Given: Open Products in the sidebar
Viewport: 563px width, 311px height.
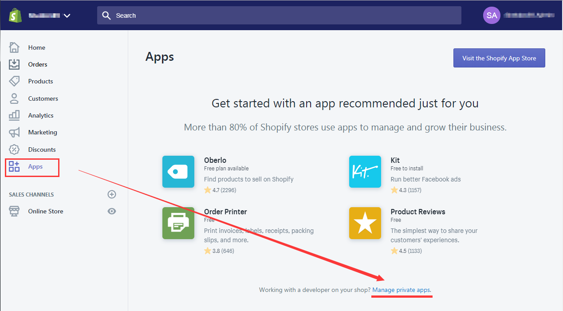Looking at the screenshot, I should (x=40, y=81).
